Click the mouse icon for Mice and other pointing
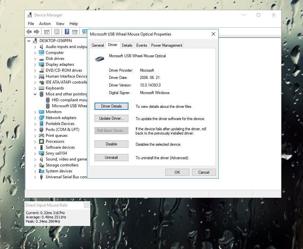303x249 pixels. 41,94
